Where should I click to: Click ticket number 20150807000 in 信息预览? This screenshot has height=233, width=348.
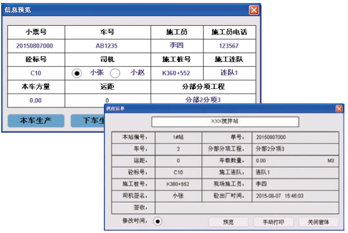(x=35, y=46)
